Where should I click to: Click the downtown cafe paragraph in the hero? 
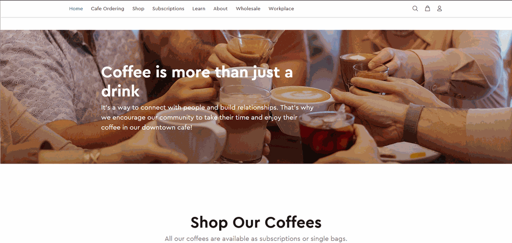tap(207, 117)
